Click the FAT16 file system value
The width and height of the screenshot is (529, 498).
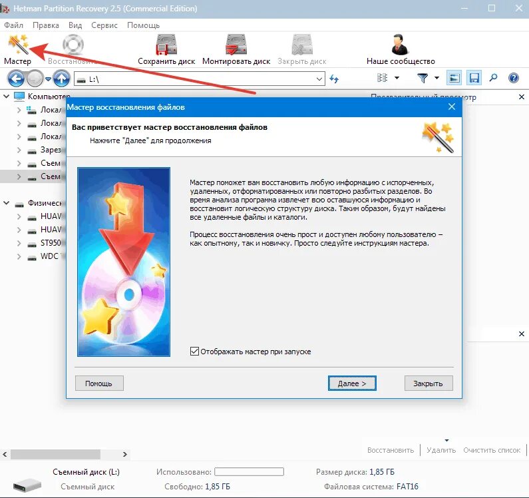pyautogui.click(x=407, y=487)
